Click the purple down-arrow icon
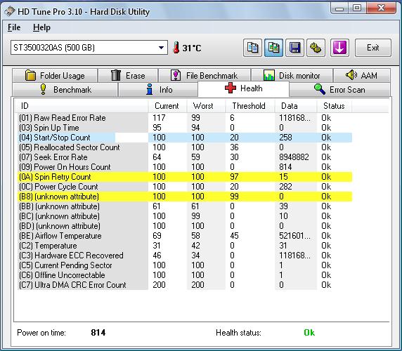402x351 pixels. pyautogui.click(x=339, y=48)
